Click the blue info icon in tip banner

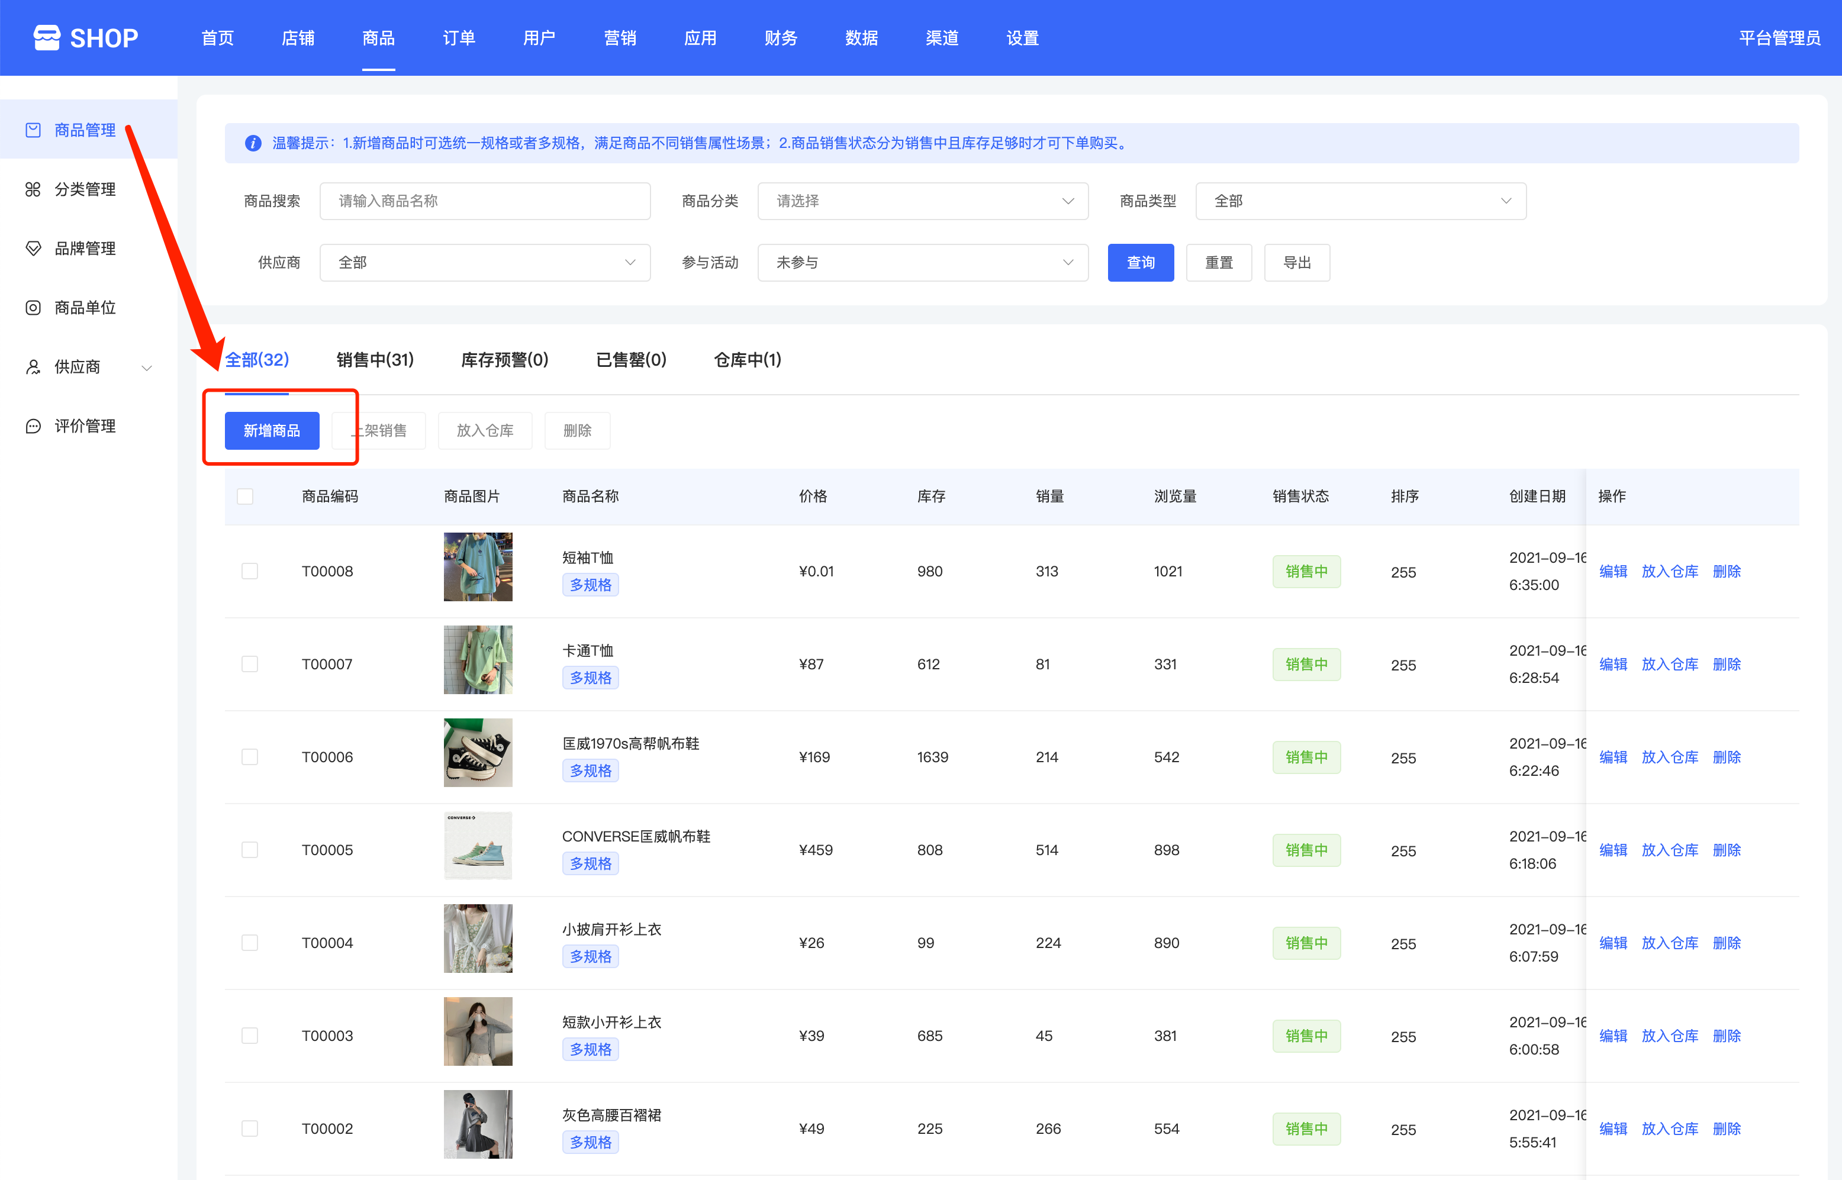click(253, 143)
